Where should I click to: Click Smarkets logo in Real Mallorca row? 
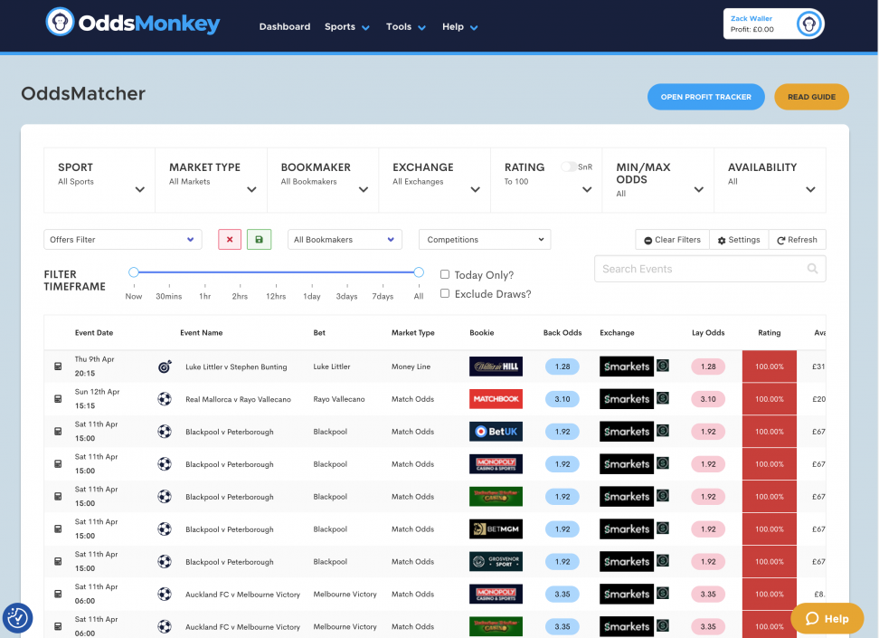pyautogui.click(x=627, y=399)
